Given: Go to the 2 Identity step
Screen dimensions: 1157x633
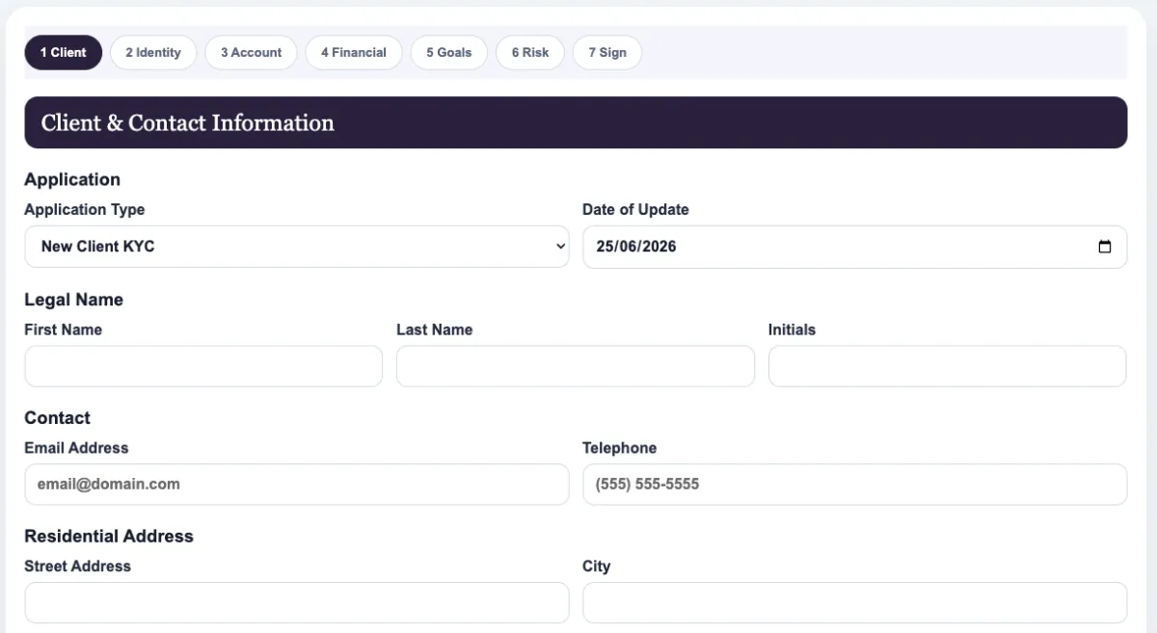Looking at the screenshot, I should (x=153, y=53).
